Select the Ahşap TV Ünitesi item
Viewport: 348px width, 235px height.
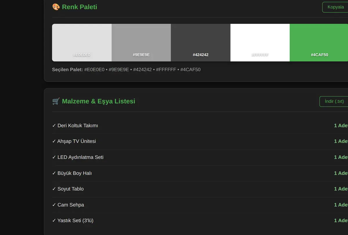(x=74, y=141)
